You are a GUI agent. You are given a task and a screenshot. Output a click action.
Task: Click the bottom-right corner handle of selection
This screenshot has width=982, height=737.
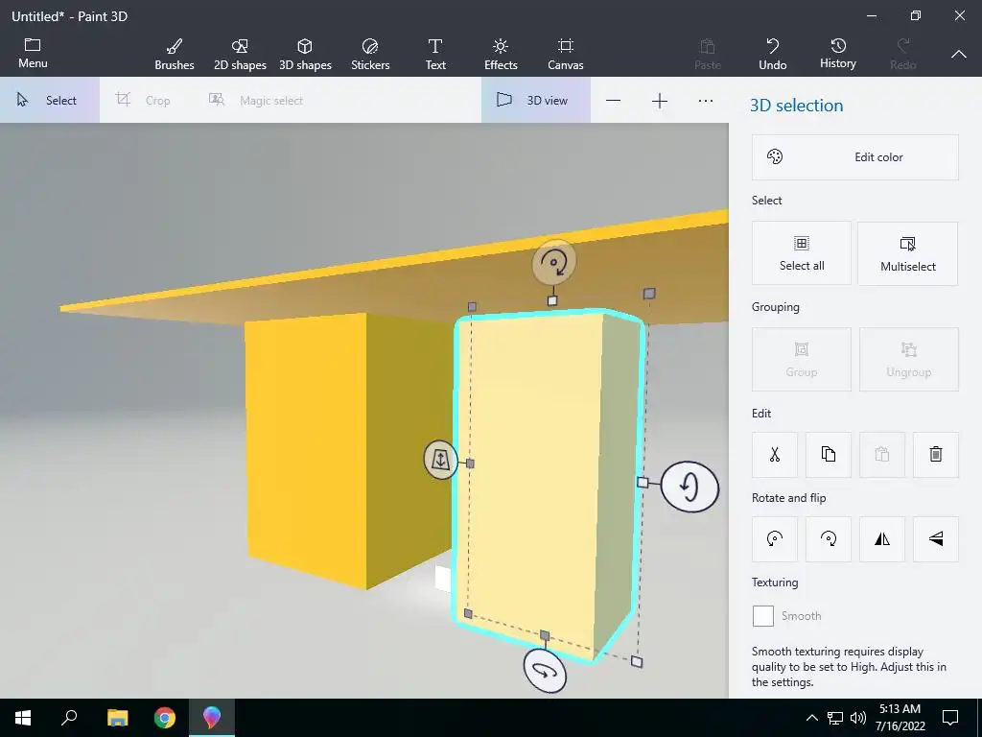[x=637, y=662]
